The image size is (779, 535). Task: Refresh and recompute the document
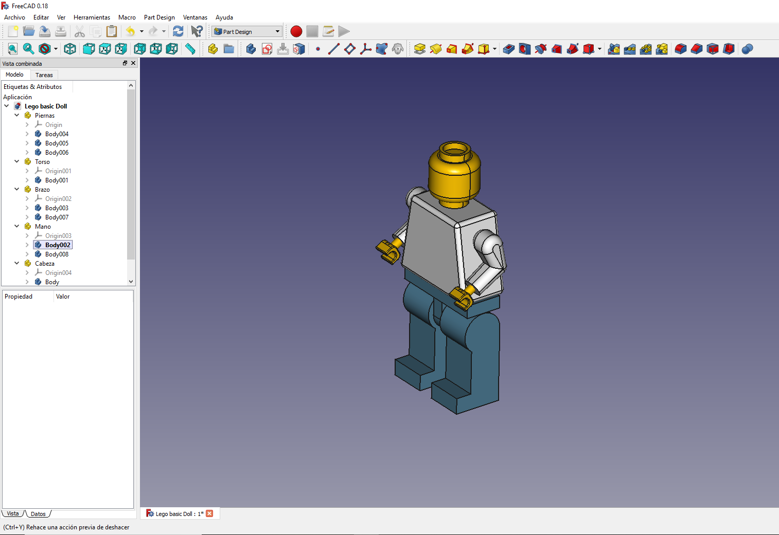tap(178, 31)
